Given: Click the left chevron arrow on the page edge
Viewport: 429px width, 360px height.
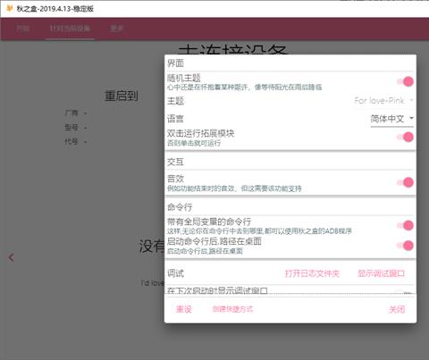Looking at the screenshot, I should [12, 257].
